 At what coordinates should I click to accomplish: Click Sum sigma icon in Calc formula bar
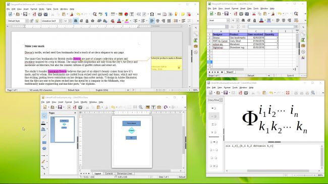click(x=238, y=27)
